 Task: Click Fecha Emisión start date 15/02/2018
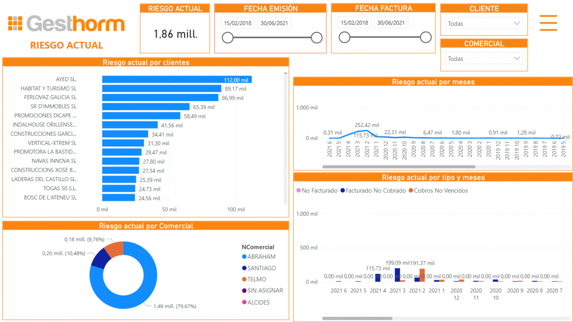(237, 23)
